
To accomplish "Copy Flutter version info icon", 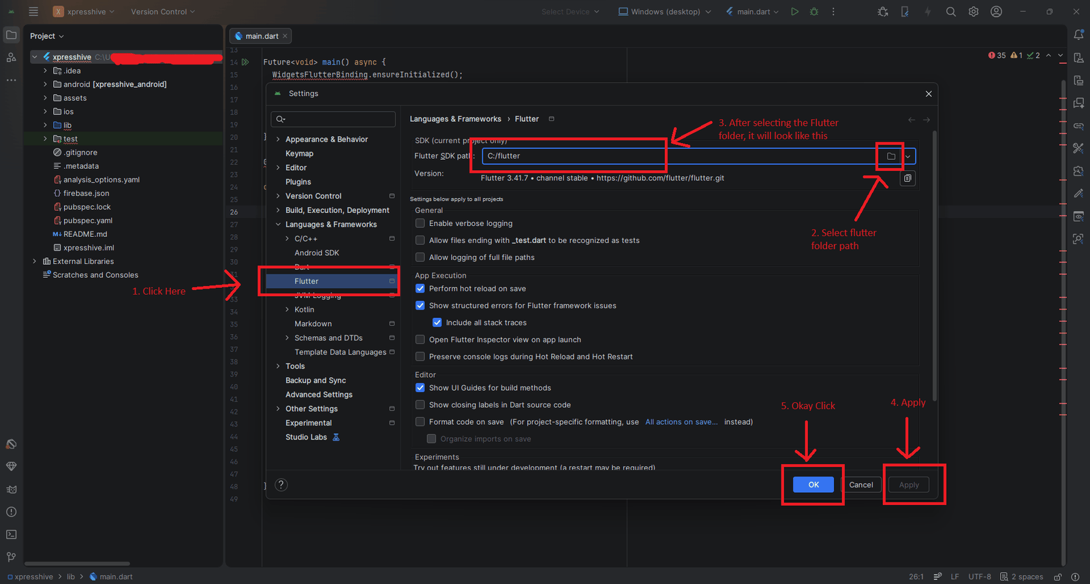I will click(907, 178).
